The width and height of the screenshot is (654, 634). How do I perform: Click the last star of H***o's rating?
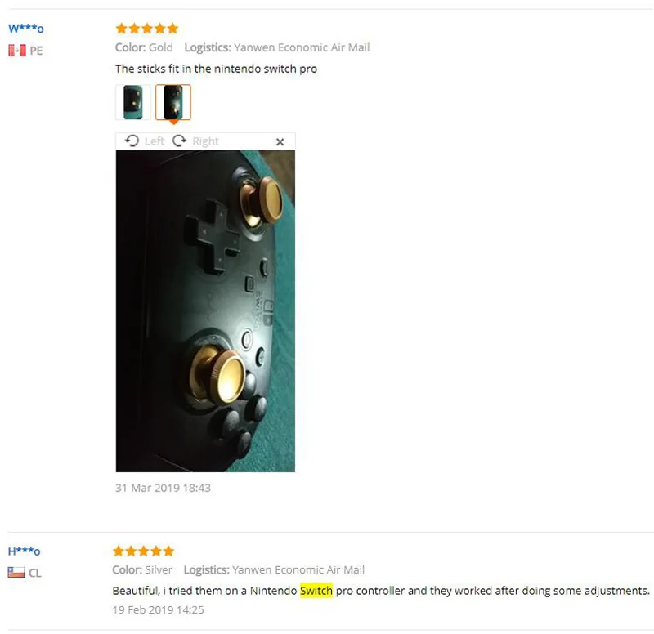(x=168, y=551)
